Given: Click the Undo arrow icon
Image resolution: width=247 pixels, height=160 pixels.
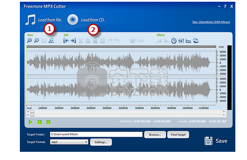Looking at the screenshot, I should [117, 41].
